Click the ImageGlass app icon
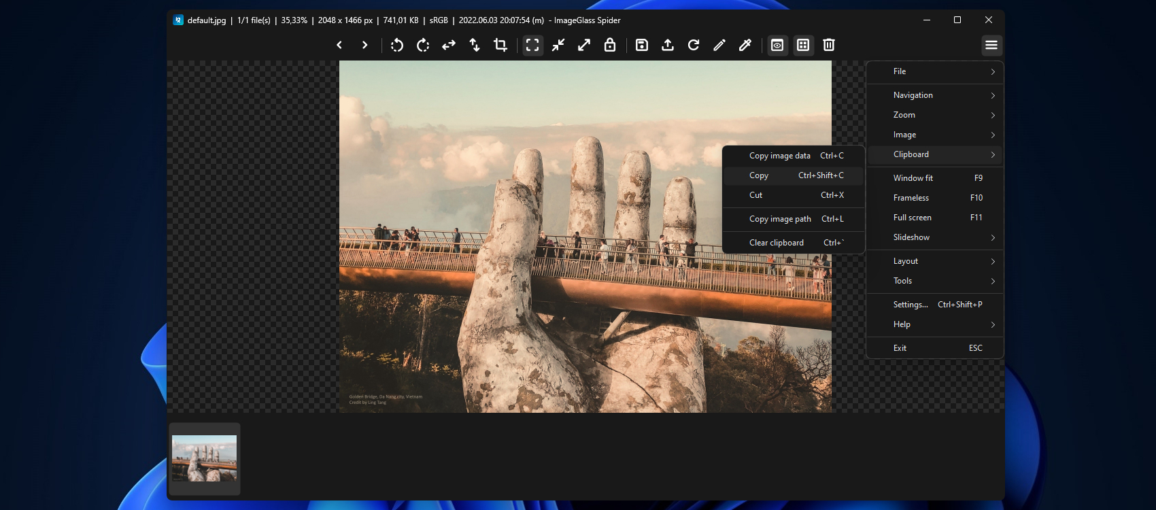Screen dimensions: 1156x510 click(x=178, y=20)
